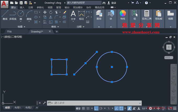Image resolution: width=178 pixels, height=112 pixels.
Task: Insert a Table from annotation panel
Action: pyautogui.click(x=88, y=22)
